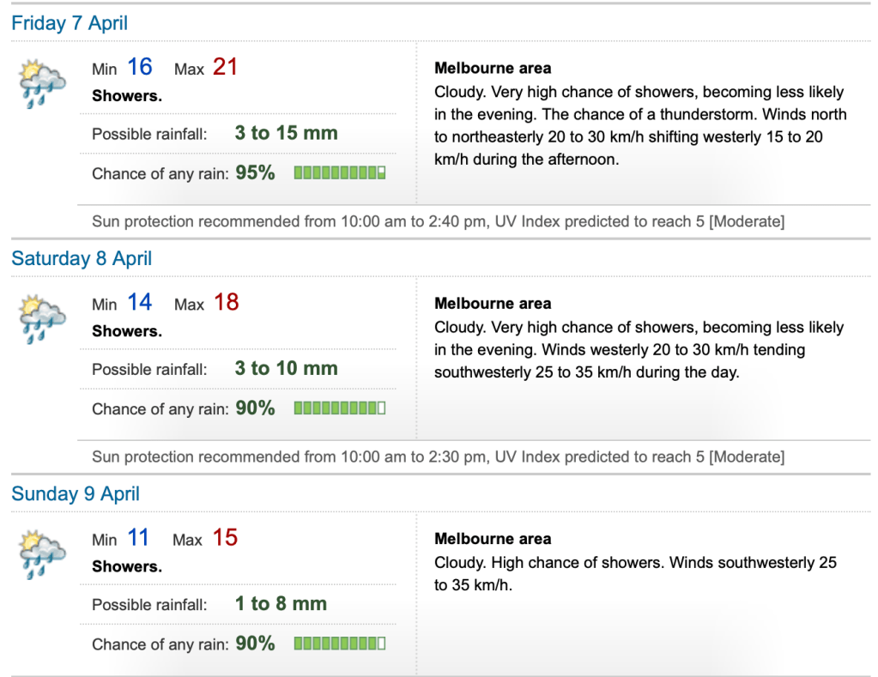Click Friday's possible rainfall 3 to 15 mm
Image resolution: width=878 pixels, height=677 pixels.
(286, 133)
